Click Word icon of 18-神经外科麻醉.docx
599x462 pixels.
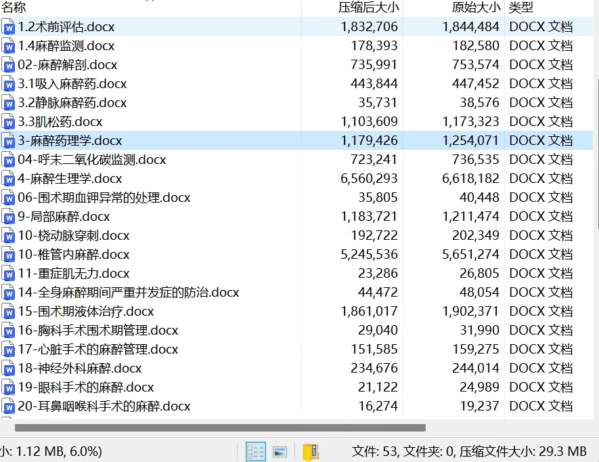point(8,369)
